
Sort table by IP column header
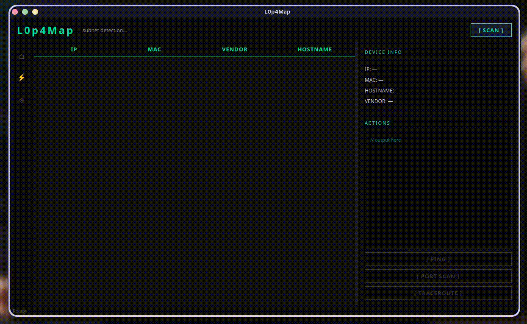pos(74,49)
